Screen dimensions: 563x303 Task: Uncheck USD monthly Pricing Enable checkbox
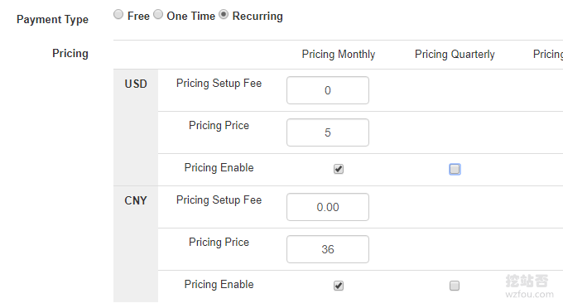pyautogui.click(x=339, y=169)
